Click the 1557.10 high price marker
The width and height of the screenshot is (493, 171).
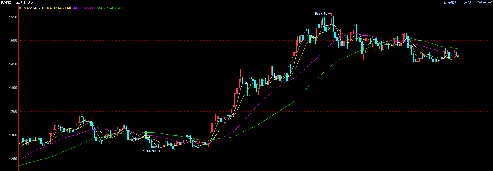pyautogui.click(x=321, y=14)
